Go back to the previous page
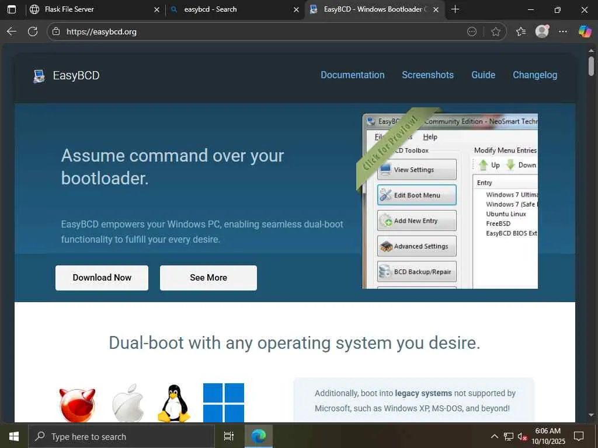This screenshot has height=448, width=598. click(x=12, y=32)
